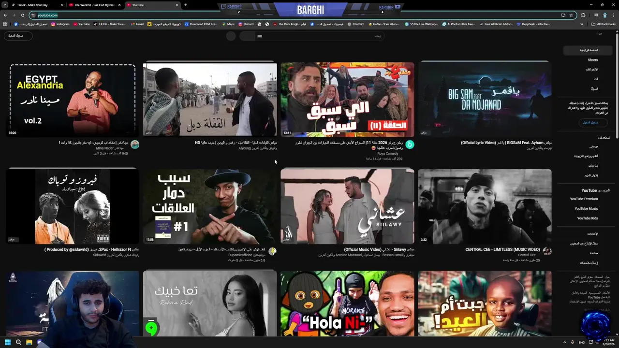Viewport: 619px width, 348px height.
Task: Switch to The Weeknd - Call Out My Name tab
Action: click(94, 5)
